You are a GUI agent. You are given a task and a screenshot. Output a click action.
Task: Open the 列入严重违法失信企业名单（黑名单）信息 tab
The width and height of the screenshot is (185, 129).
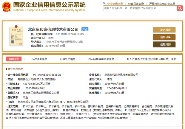pos(151,59)
